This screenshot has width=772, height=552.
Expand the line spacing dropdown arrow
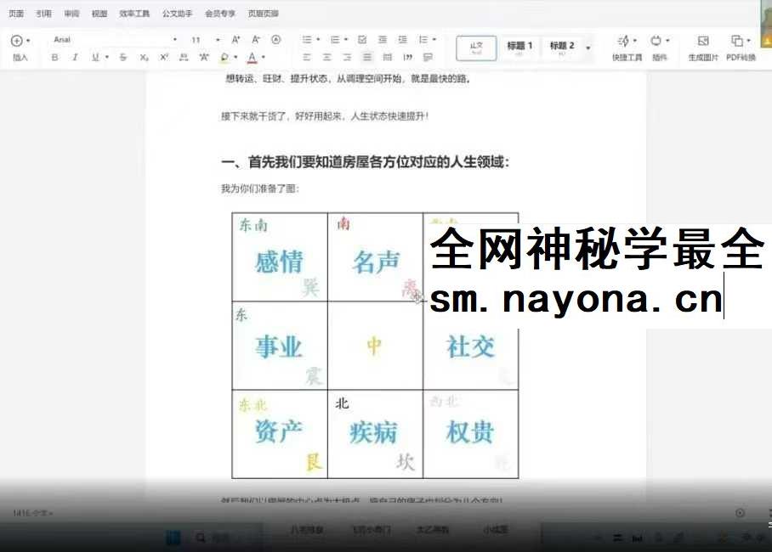click(x=434, y=39)
